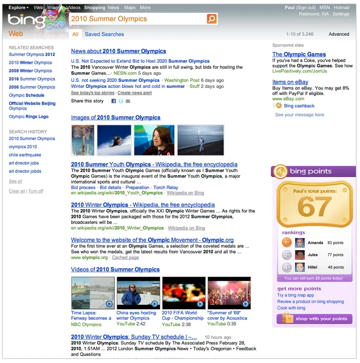The width and height of the screenshot is (360, 363).
Task: Share story via Facebook icon
Action: click(x=114, y=101)
